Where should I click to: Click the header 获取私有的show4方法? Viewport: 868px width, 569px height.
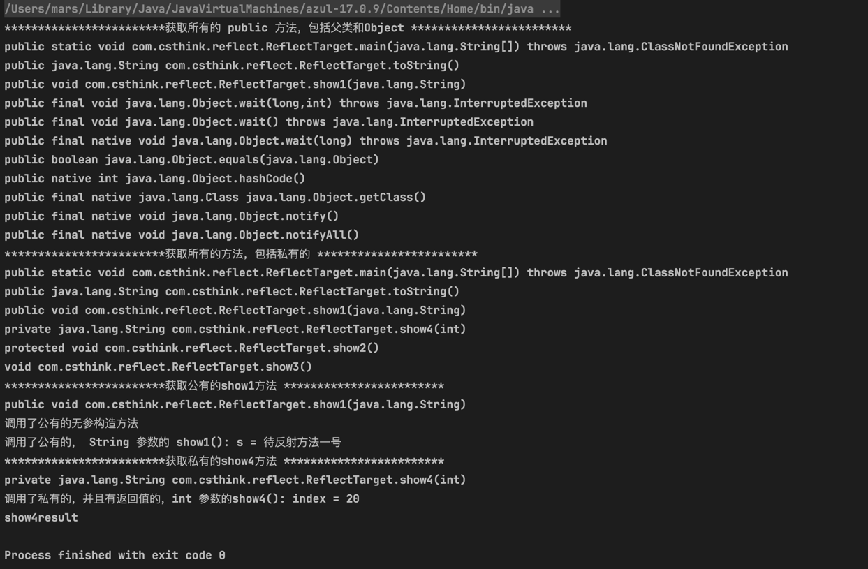tap(224, 461)
